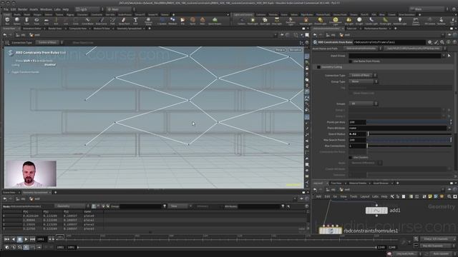The width and height of the screenshot is (458, 257).
Task: Add a Volume Light from shelf
Action: click(306, 21)
